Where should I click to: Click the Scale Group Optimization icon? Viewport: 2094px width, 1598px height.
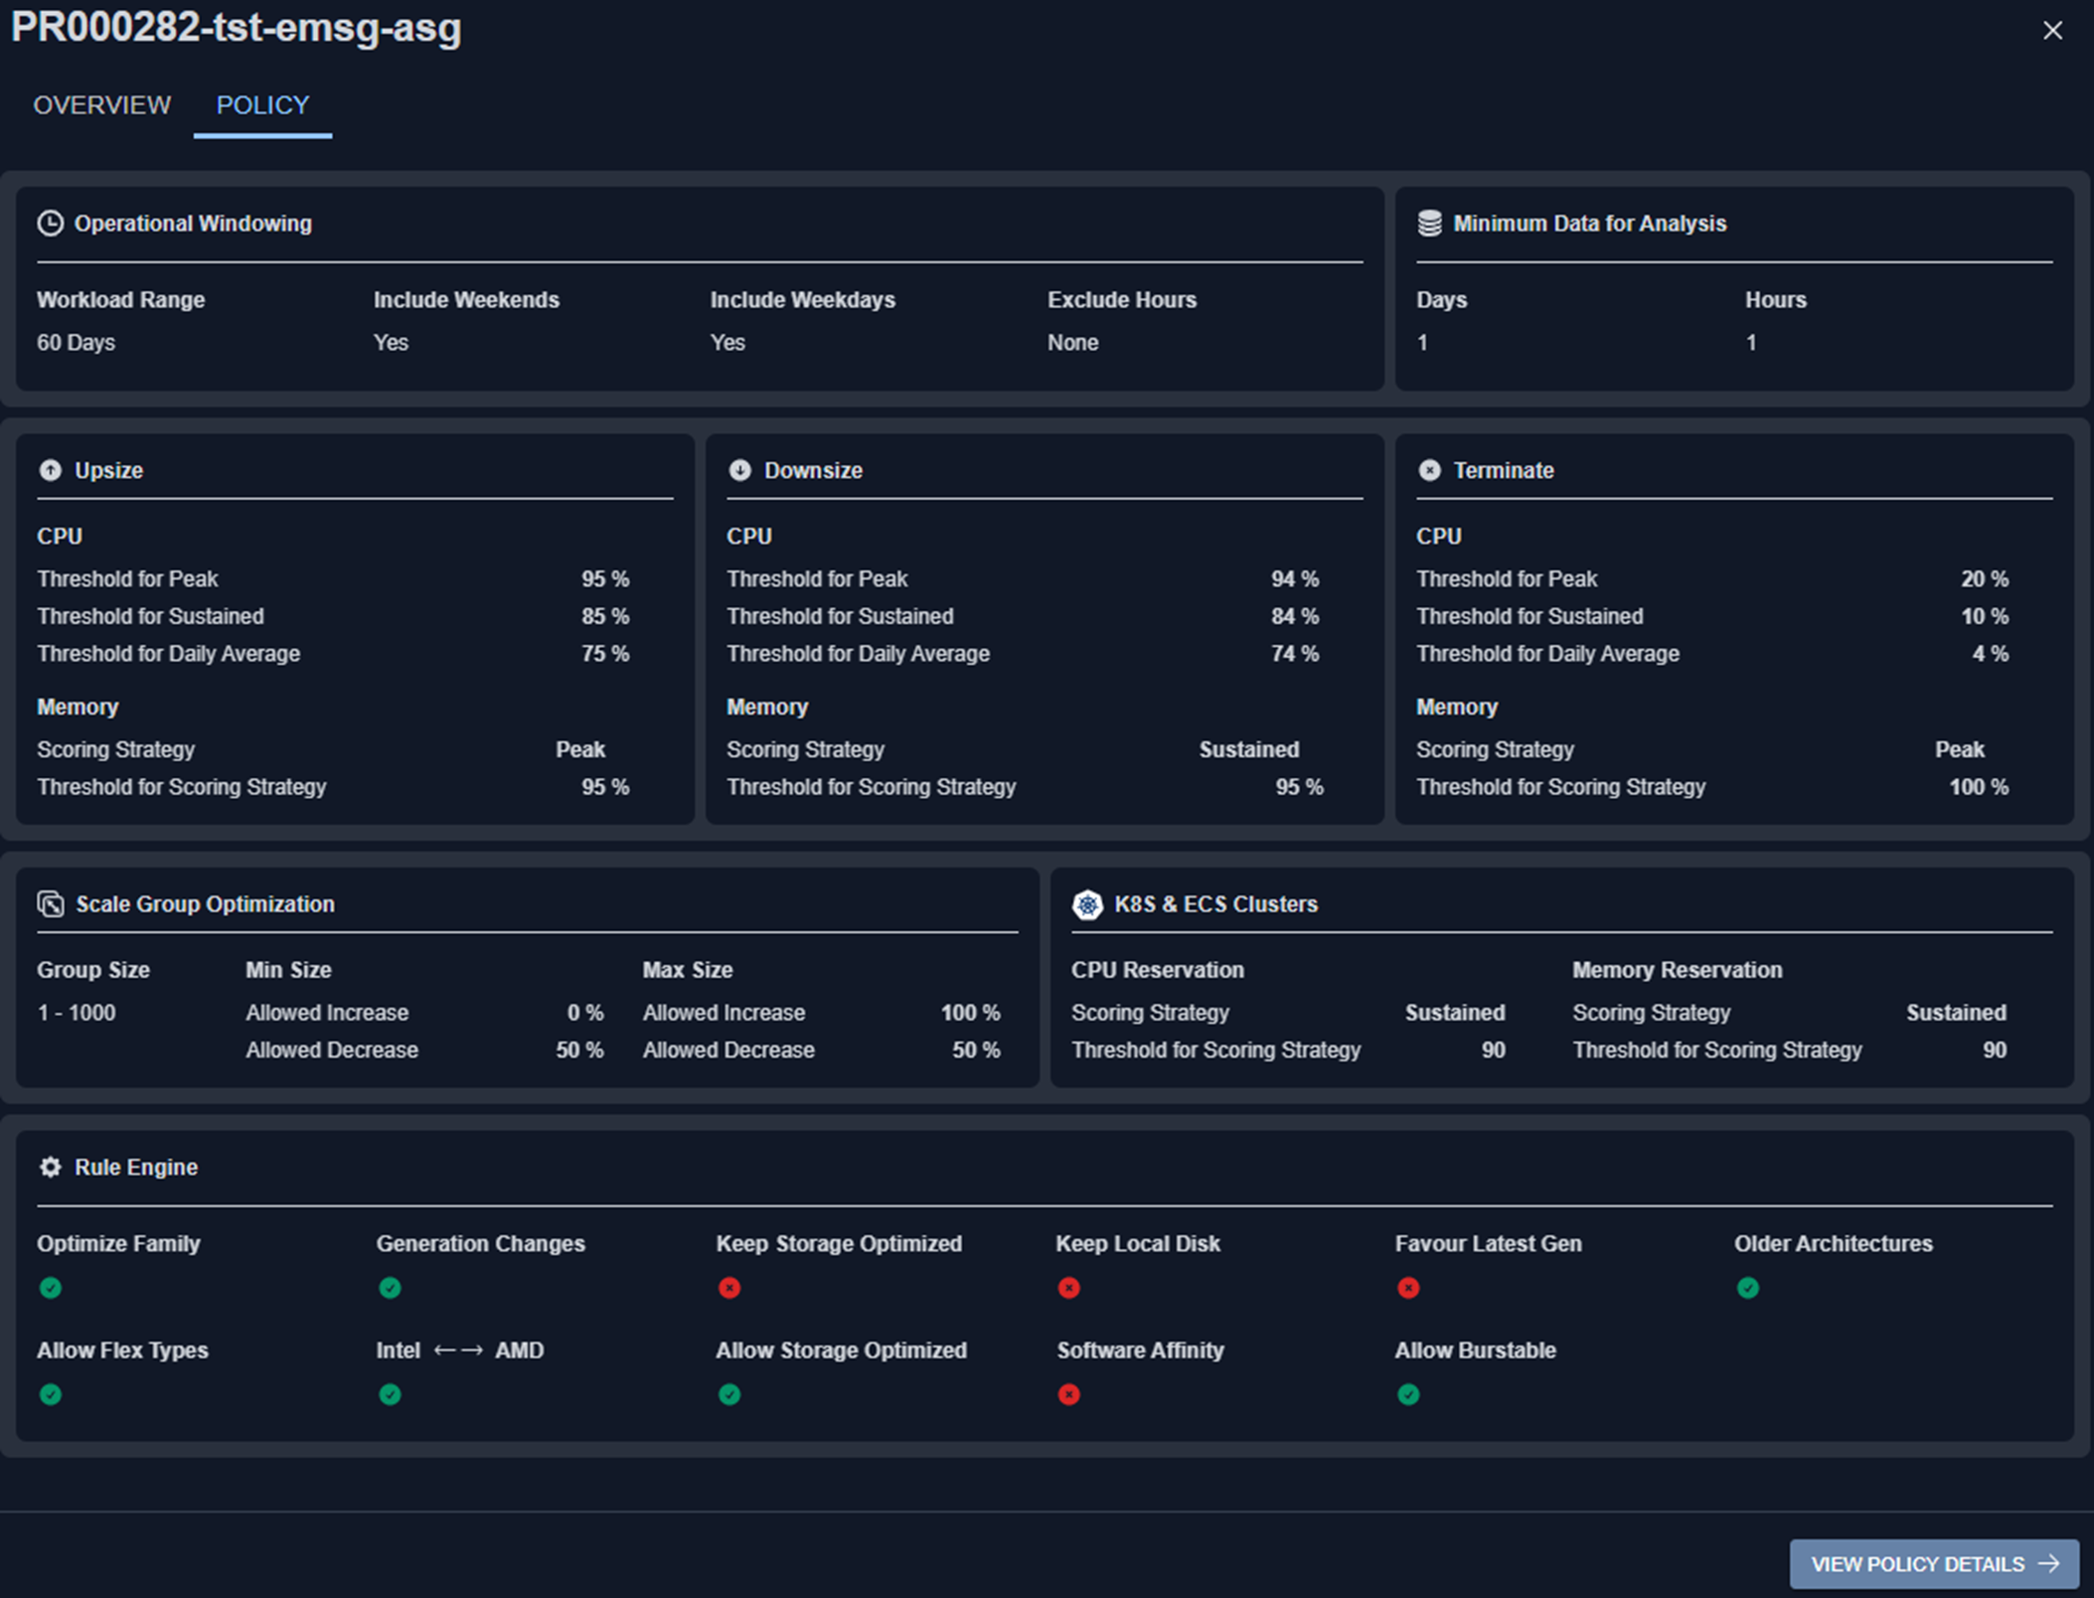pos(50,904)
